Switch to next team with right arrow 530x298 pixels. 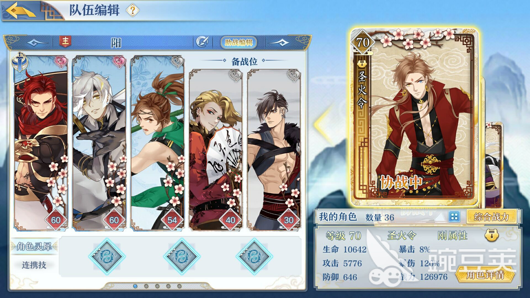[x=279, y=42]
